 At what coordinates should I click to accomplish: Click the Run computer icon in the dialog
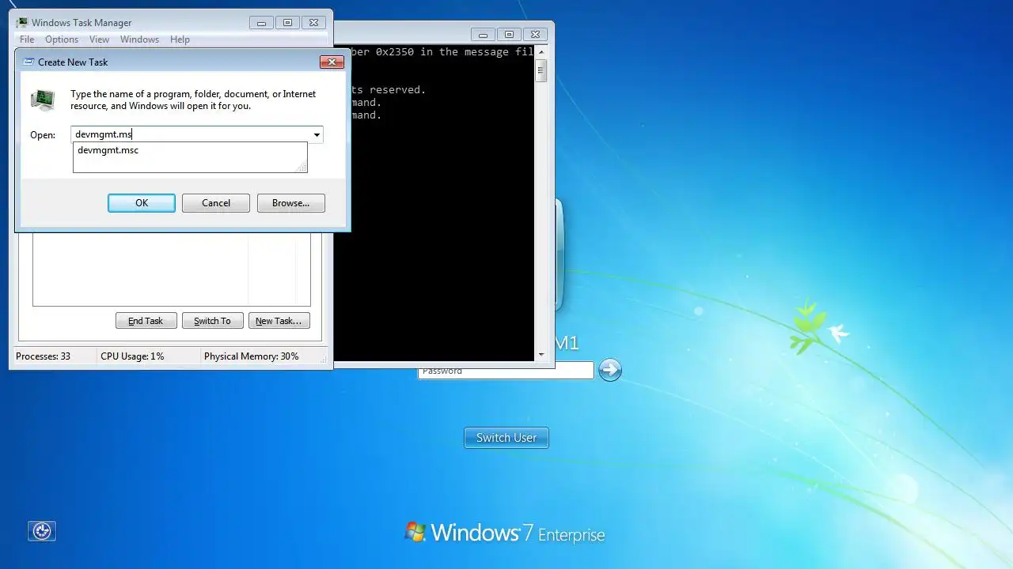43,100
